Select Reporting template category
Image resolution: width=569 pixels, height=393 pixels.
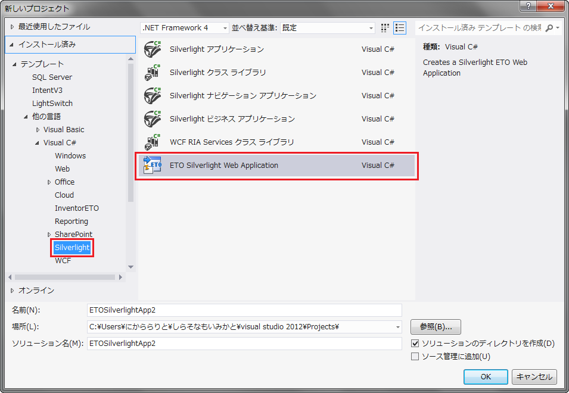point(71,221)
